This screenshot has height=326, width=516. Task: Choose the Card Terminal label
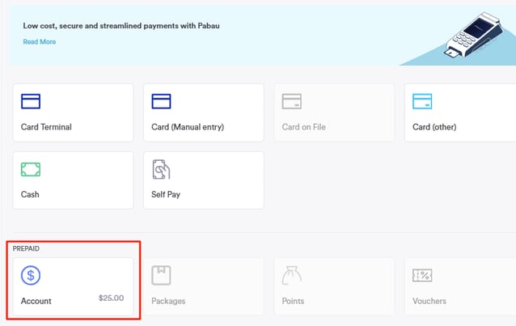pos(46,127)
